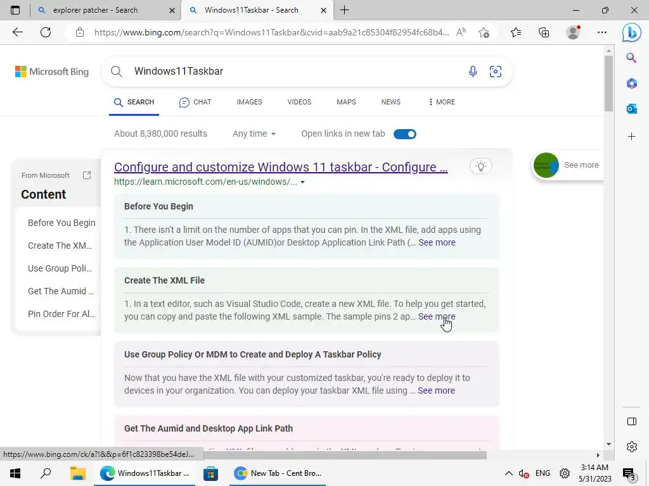Viewport: 649px width, 486px height.
Task: Click the scroll down arrow
Action: pyautogui.click(x=608, y=444)
